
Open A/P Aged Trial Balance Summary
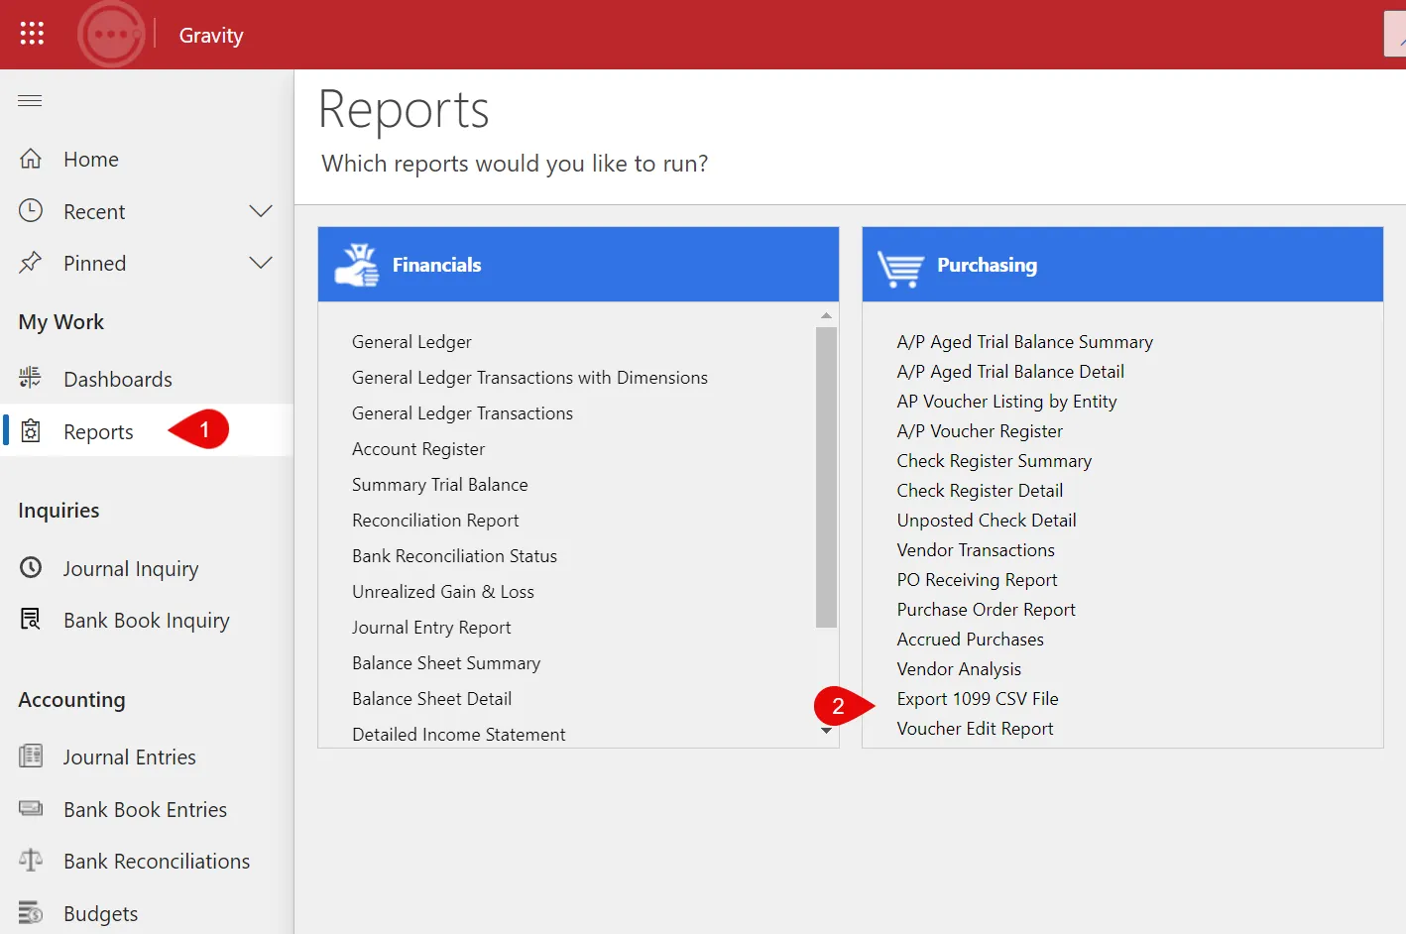tap(1025, 342)
